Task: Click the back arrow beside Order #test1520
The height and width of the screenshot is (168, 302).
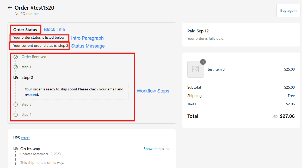Action: tap(10, 8)
